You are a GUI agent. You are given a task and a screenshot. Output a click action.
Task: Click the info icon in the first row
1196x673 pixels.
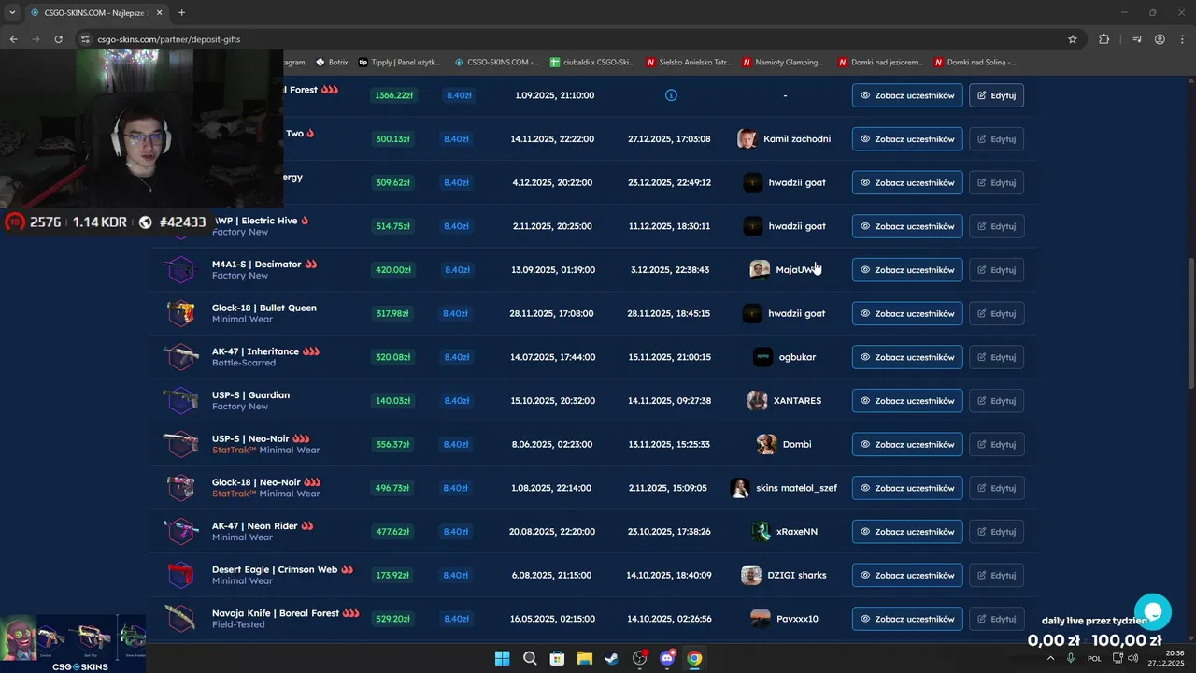(x=671, y=95)
